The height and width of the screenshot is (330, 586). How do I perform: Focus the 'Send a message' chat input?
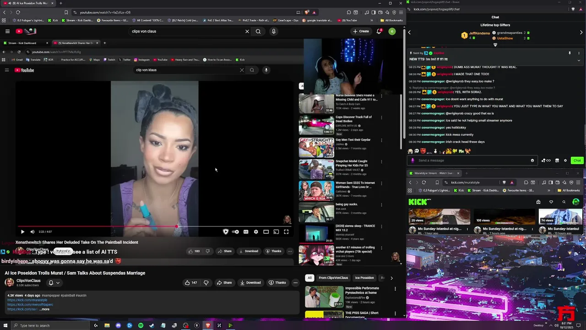pos(472,160)
